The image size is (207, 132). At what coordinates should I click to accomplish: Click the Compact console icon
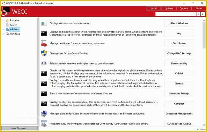[44, 104]
